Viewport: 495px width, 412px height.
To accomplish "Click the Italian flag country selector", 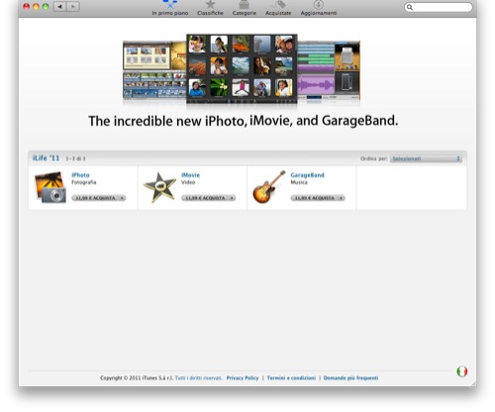I will [462, 371].
